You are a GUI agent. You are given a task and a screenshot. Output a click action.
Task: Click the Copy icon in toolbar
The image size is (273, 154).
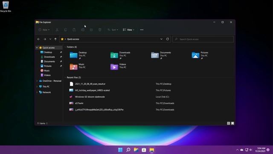[66, 30]
